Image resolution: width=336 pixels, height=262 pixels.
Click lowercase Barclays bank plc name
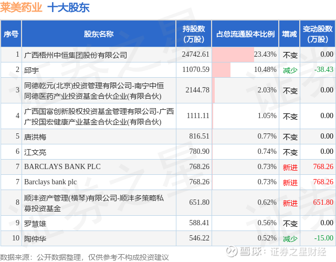pos(50,182)
